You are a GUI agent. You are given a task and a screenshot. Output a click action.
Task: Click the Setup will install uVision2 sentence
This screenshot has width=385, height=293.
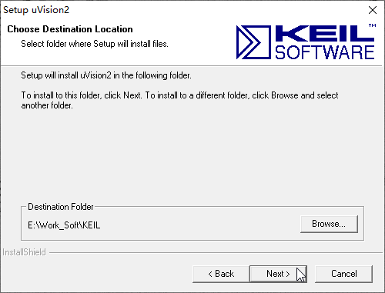(x=106, y=75)
